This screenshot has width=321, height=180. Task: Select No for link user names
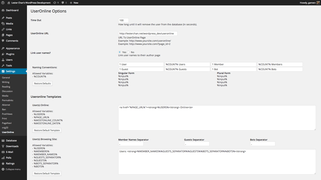(129, 52)
